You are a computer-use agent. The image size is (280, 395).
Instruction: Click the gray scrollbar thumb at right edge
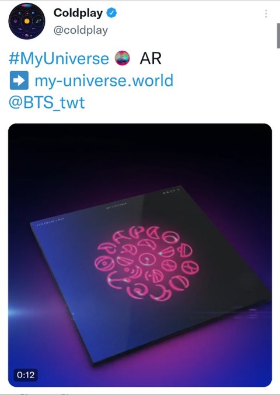pyautogui.click(x=278, y=36)
